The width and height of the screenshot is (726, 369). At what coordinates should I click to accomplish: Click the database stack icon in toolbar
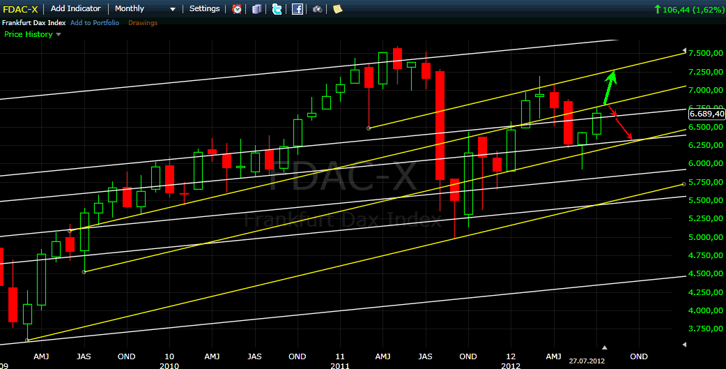(x=257, y=9)
